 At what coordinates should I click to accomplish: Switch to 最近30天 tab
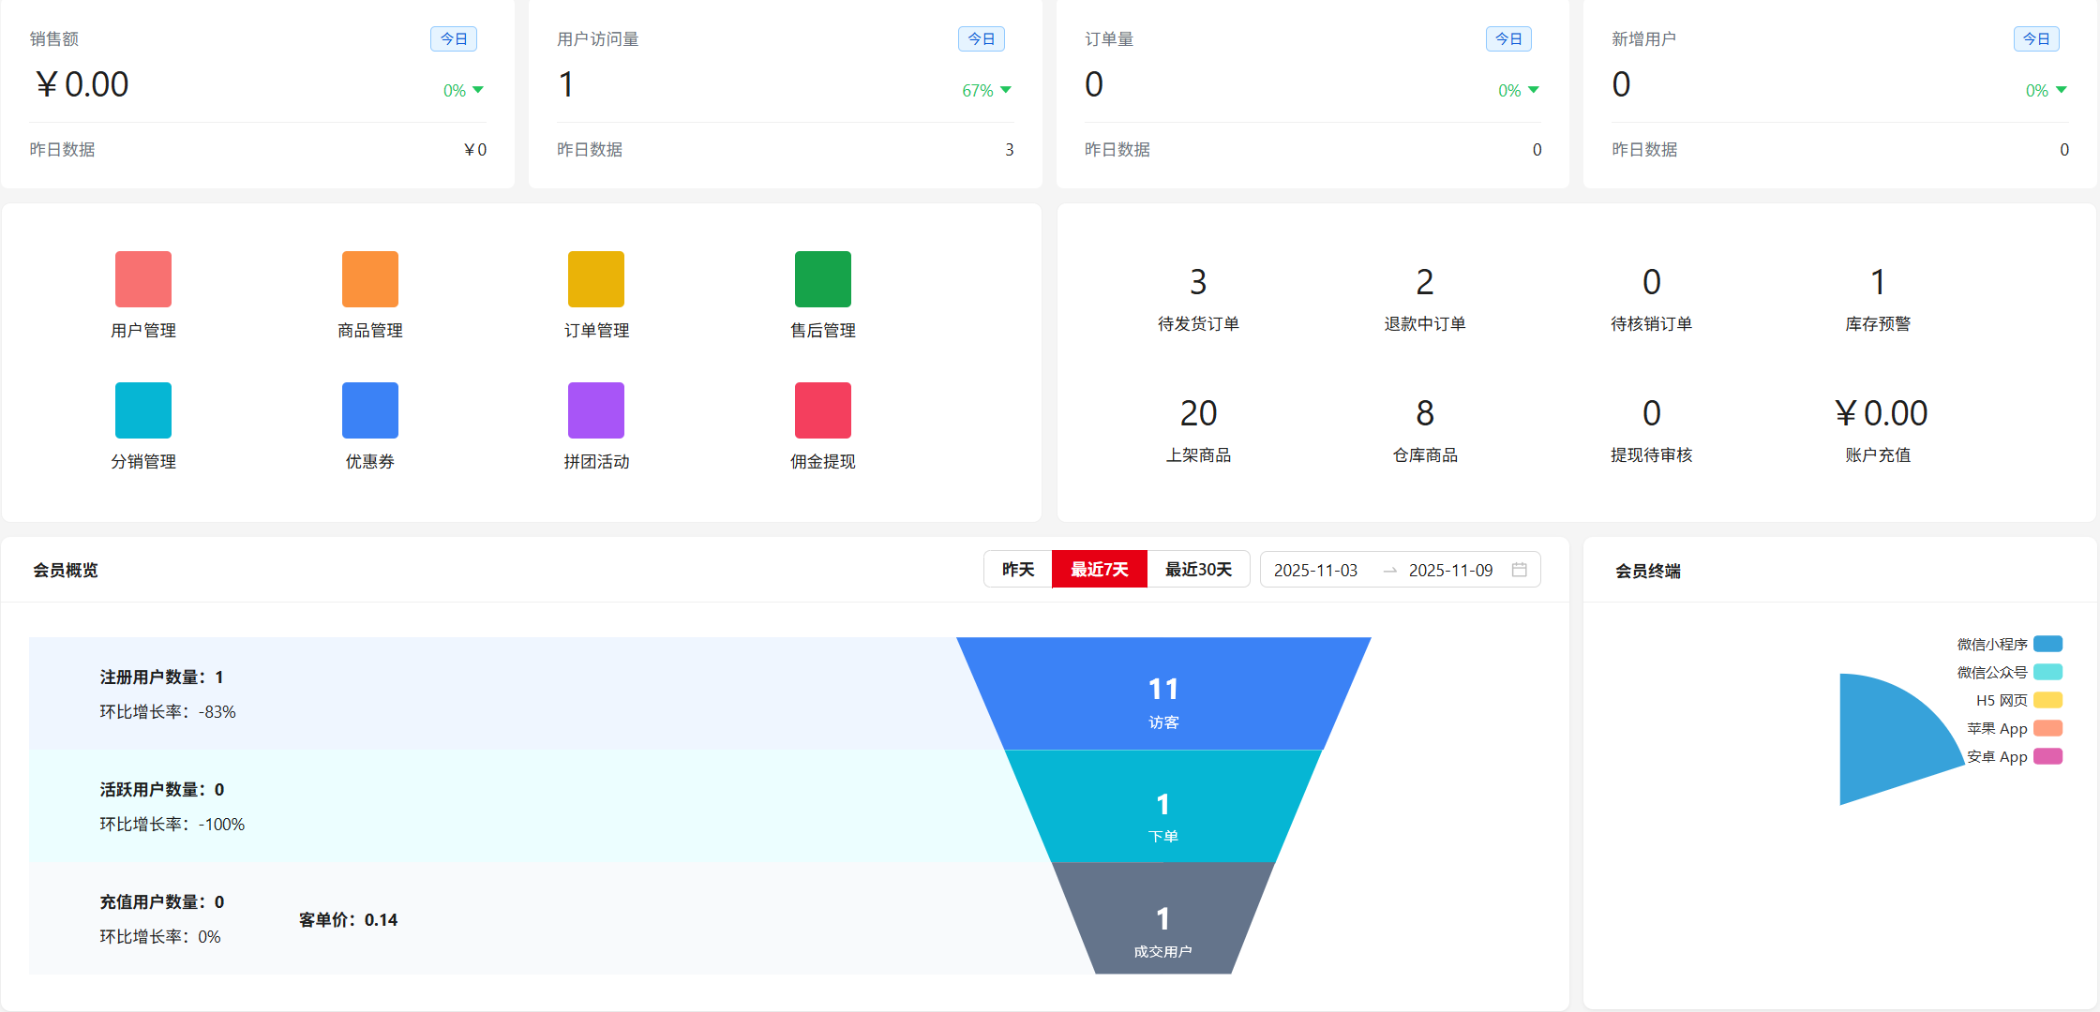[x=1198, y=570]
